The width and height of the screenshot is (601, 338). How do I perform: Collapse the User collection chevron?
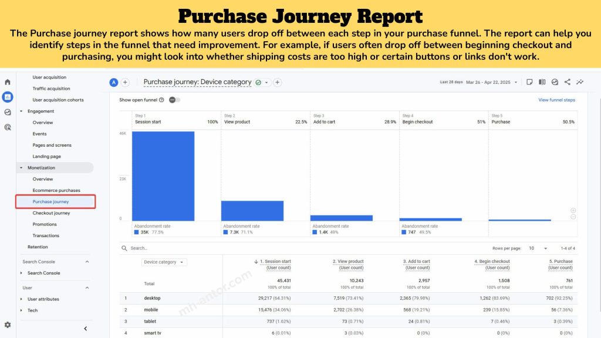tap(87, 288)
